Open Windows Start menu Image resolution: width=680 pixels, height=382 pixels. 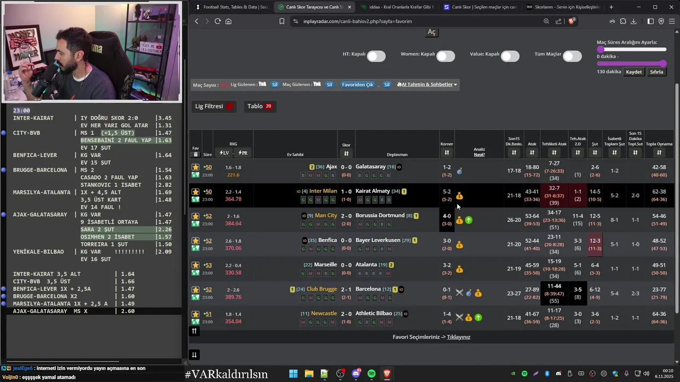point(293,374)
